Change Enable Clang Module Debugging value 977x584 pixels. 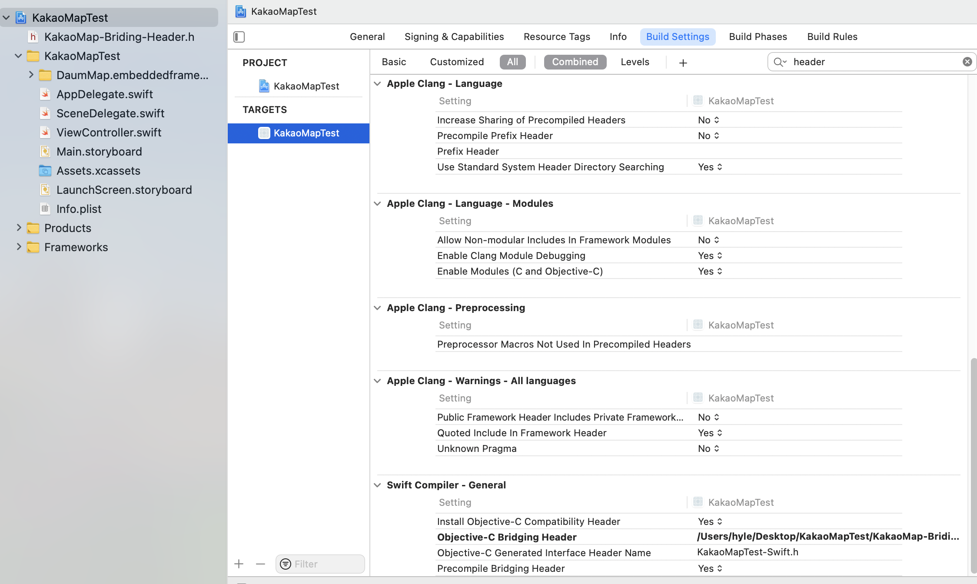(x=710, y=255)
